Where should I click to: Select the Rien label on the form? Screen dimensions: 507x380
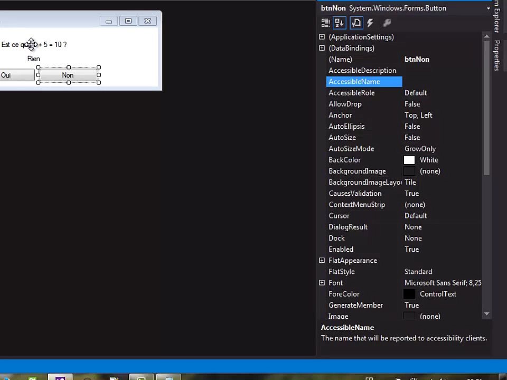[34, 59]
